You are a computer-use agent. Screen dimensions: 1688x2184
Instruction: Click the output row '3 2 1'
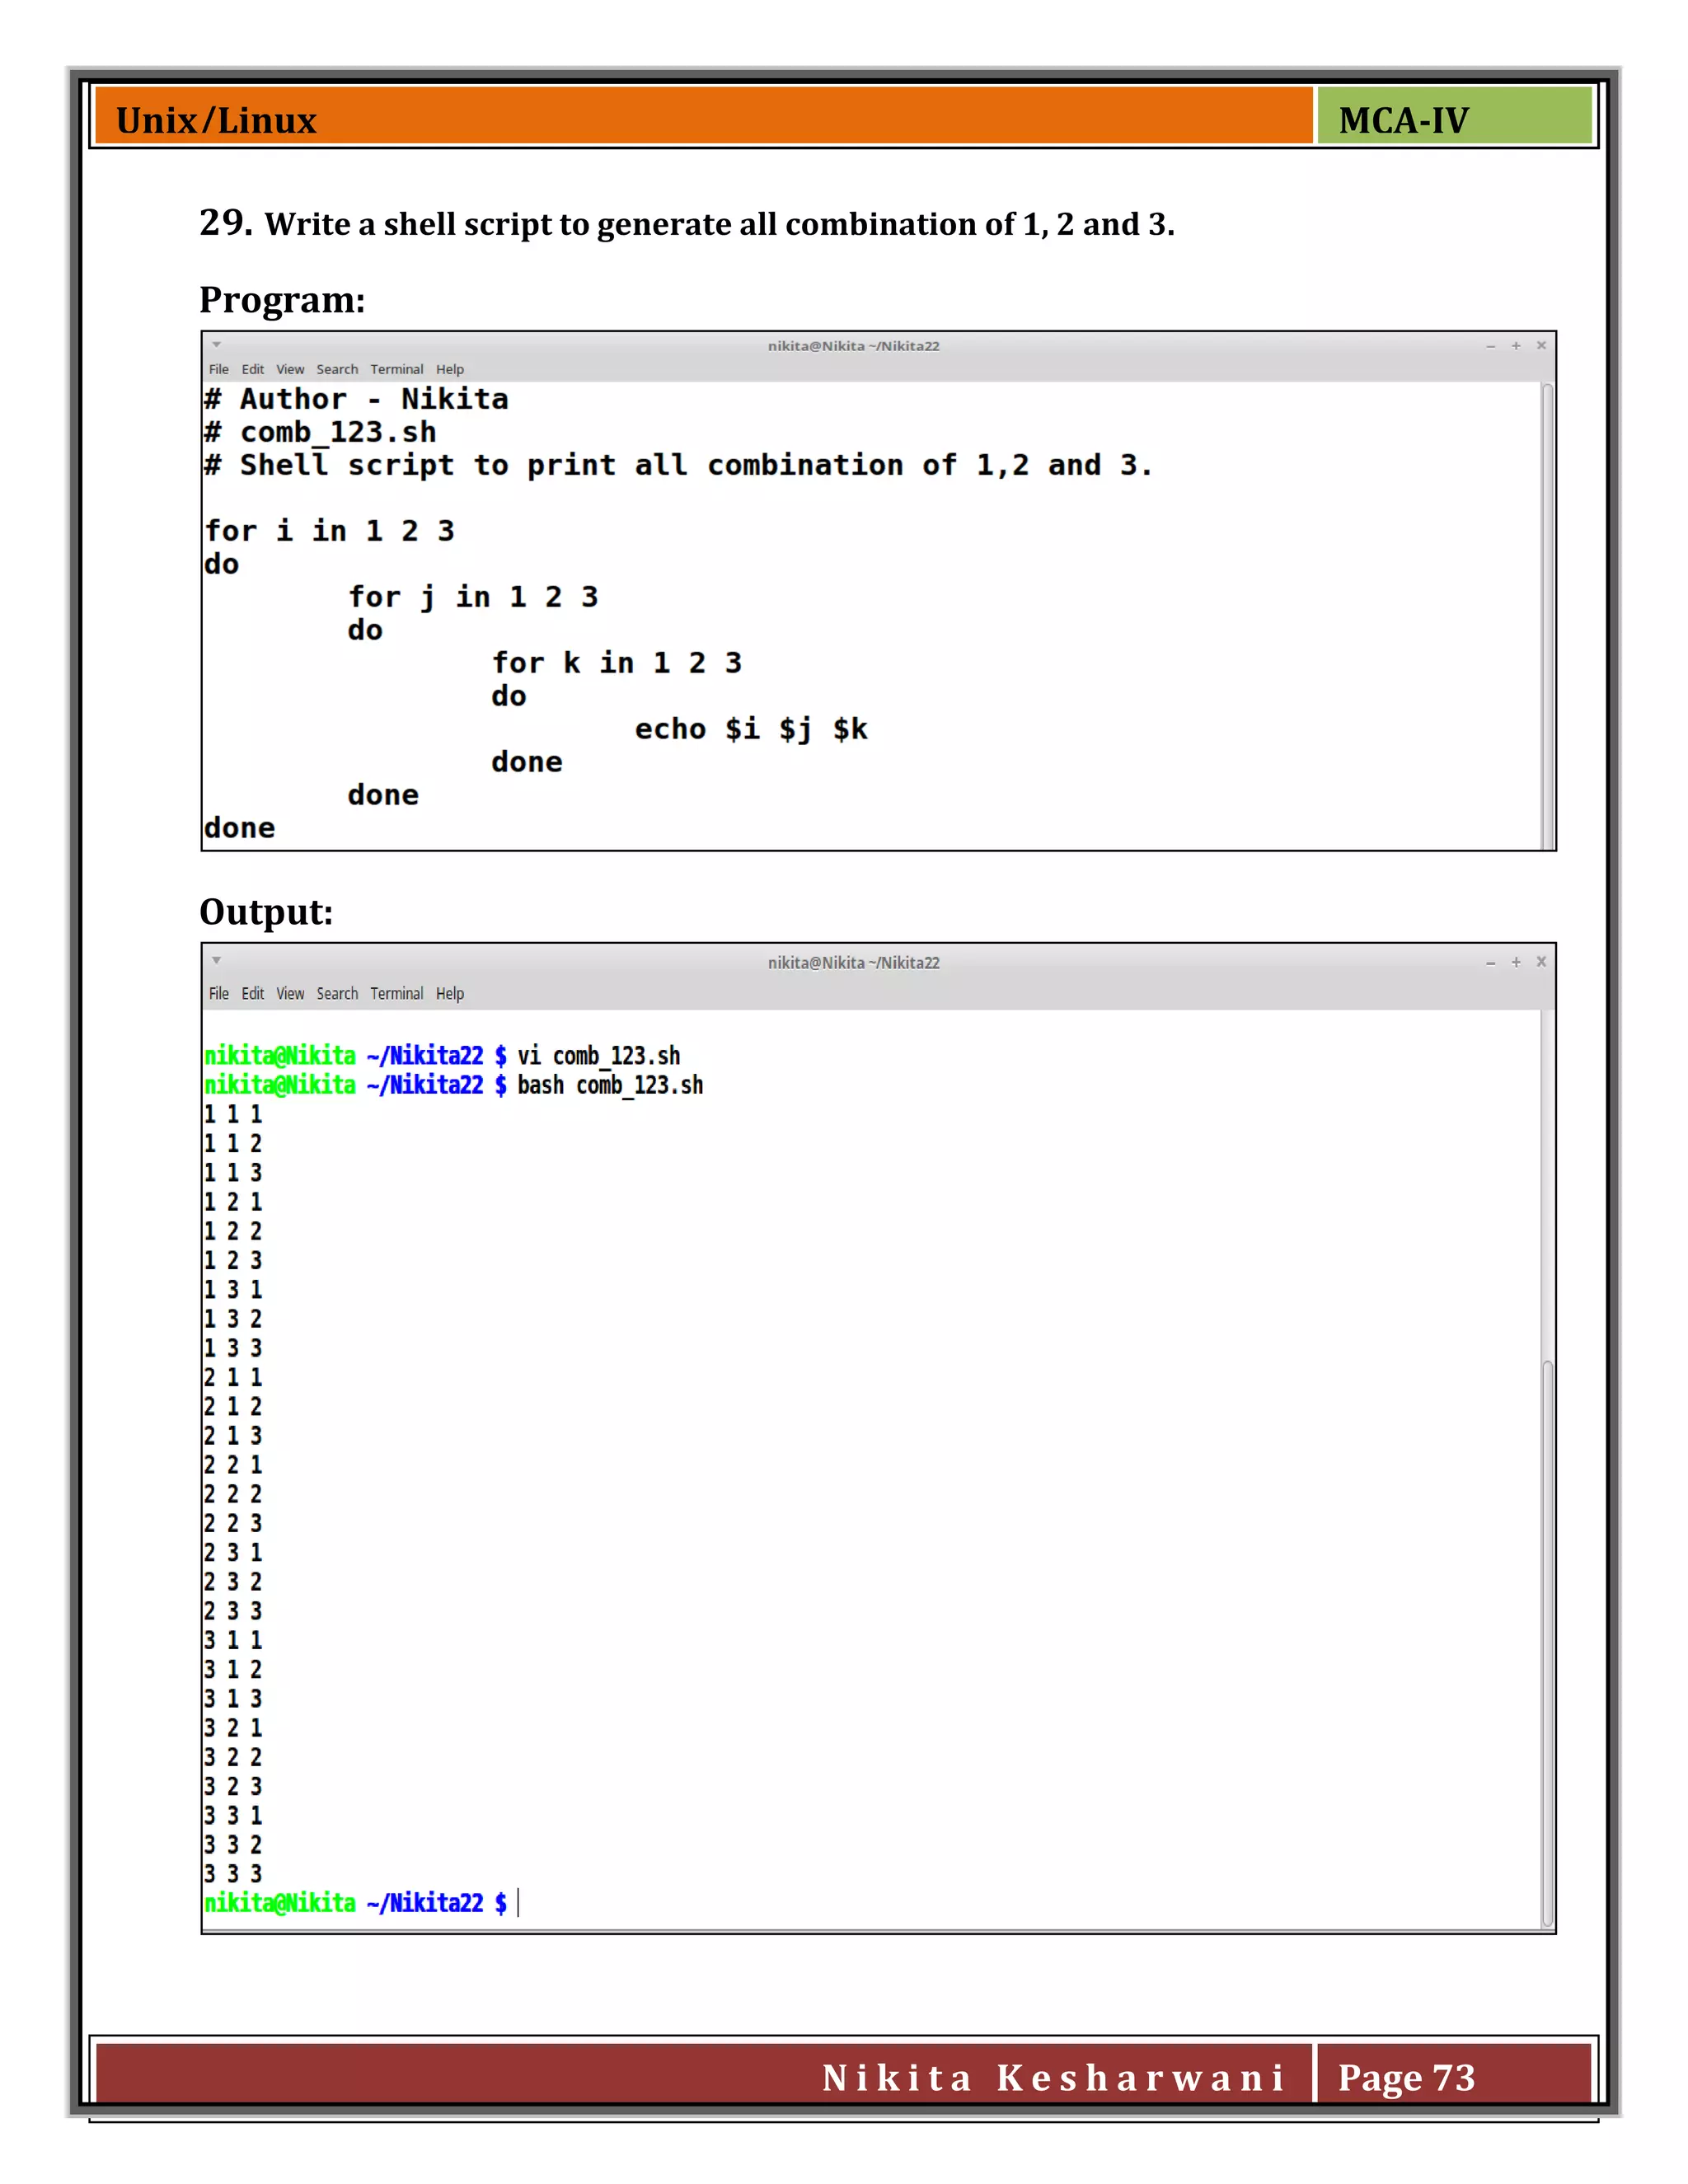pyautogui.click(x=233, y=1728)
